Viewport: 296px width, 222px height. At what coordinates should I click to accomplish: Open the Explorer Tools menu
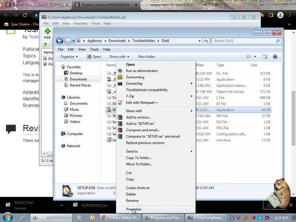(x=94, y=49)
